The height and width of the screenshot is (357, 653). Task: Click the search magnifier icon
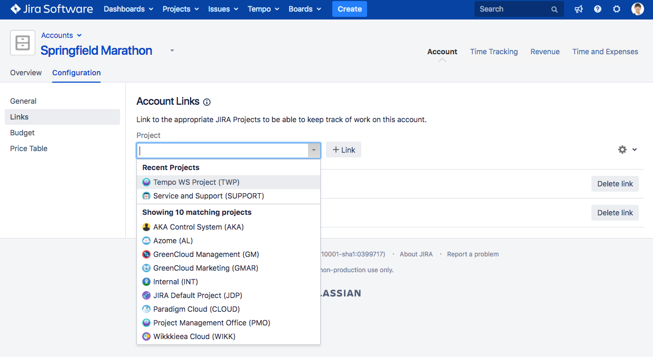coord(554,9)
